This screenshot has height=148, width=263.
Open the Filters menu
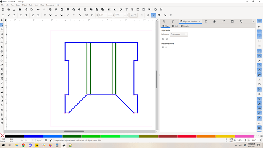[x=42, y=5]
